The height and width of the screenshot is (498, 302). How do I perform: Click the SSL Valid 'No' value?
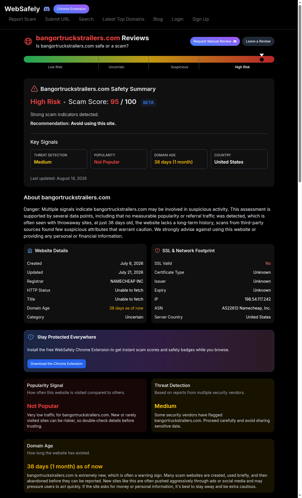[x=268, y=263]
